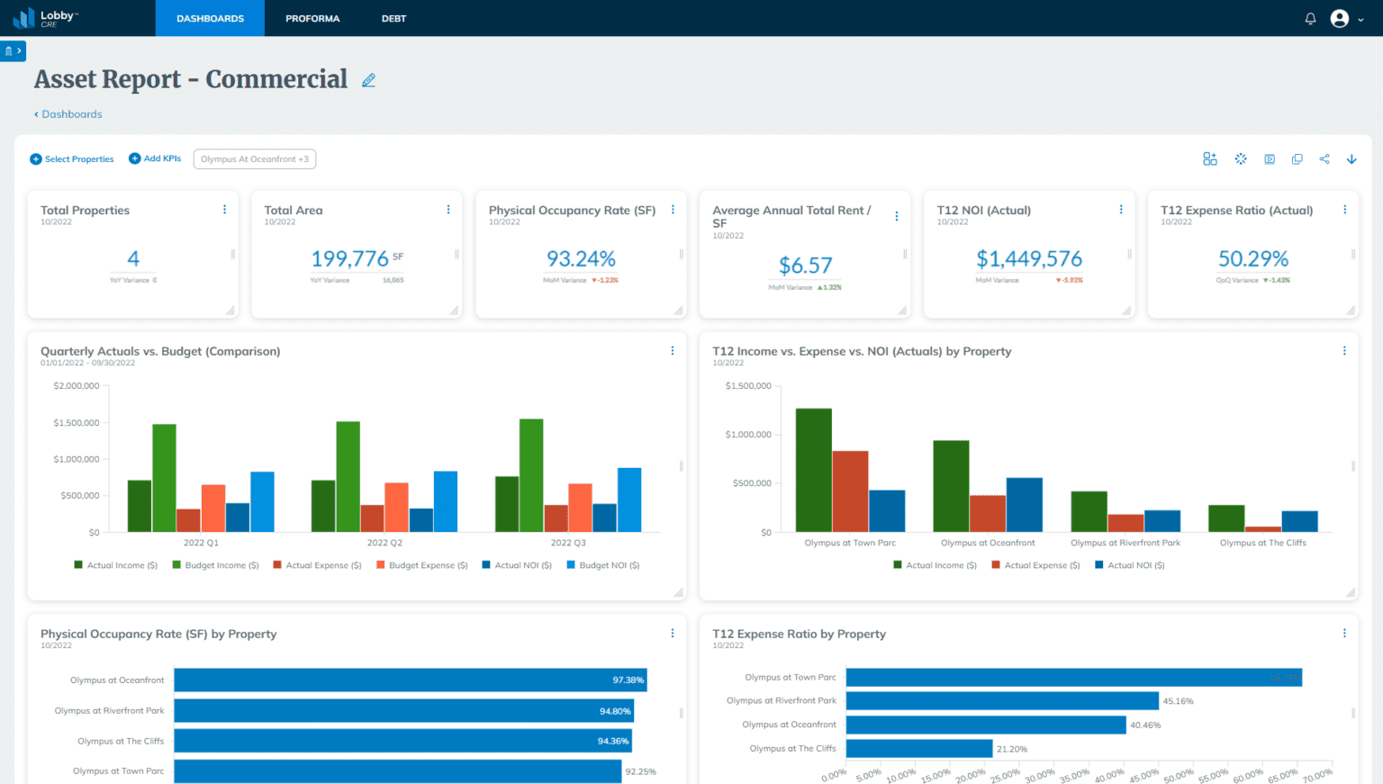Open the user account dropdown
Screen dimensions: 1383x784
point(1347,19)
